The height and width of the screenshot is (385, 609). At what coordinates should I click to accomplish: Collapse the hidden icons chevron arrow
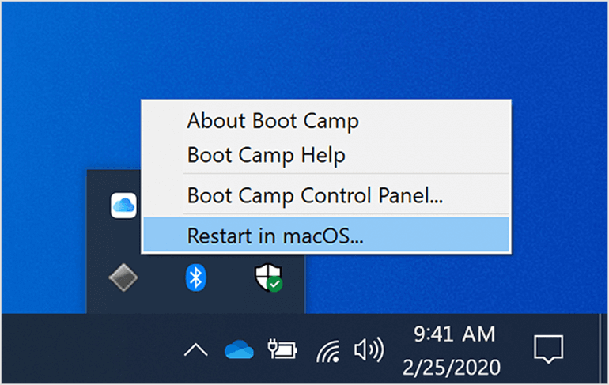pyautogui.click(x=195, y=349)
